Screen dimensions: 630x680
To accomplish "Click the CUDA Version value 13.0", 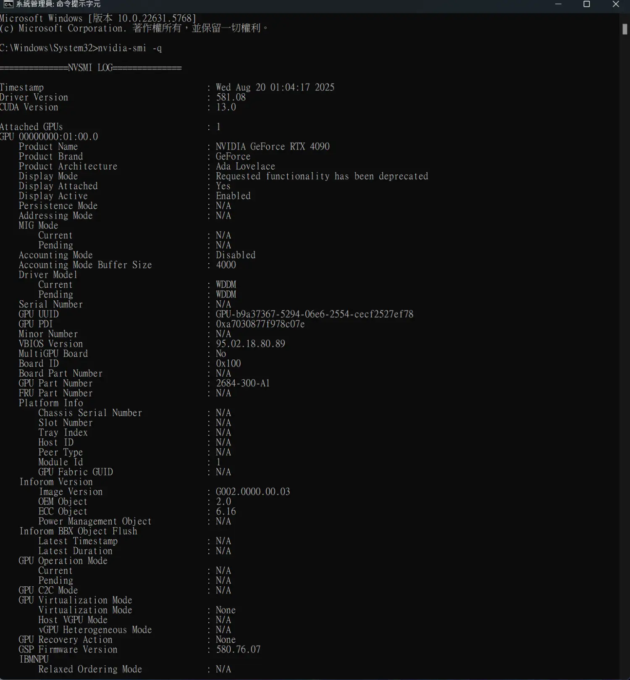I will (x=226, y=108).
